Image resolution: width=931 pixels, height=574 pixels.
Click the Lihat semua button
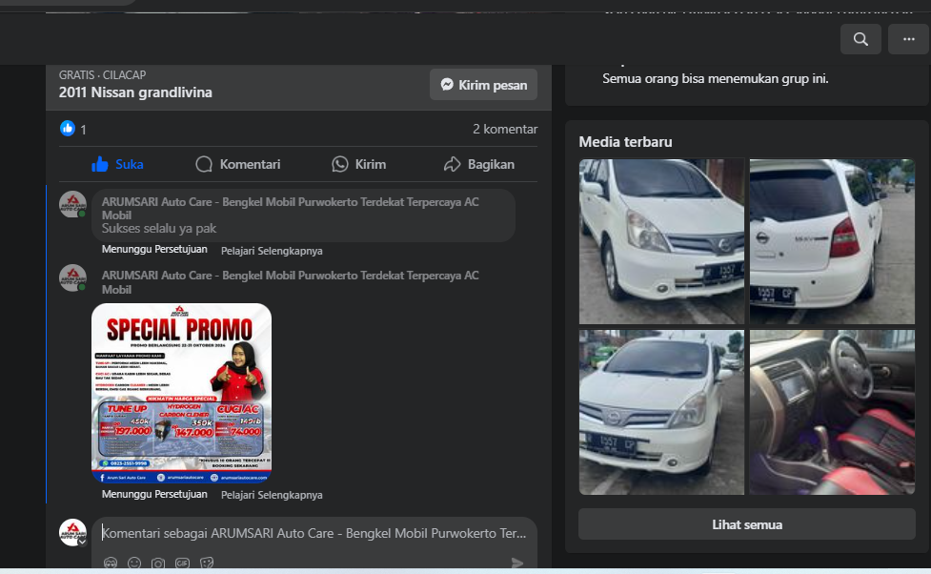(747, 524)
